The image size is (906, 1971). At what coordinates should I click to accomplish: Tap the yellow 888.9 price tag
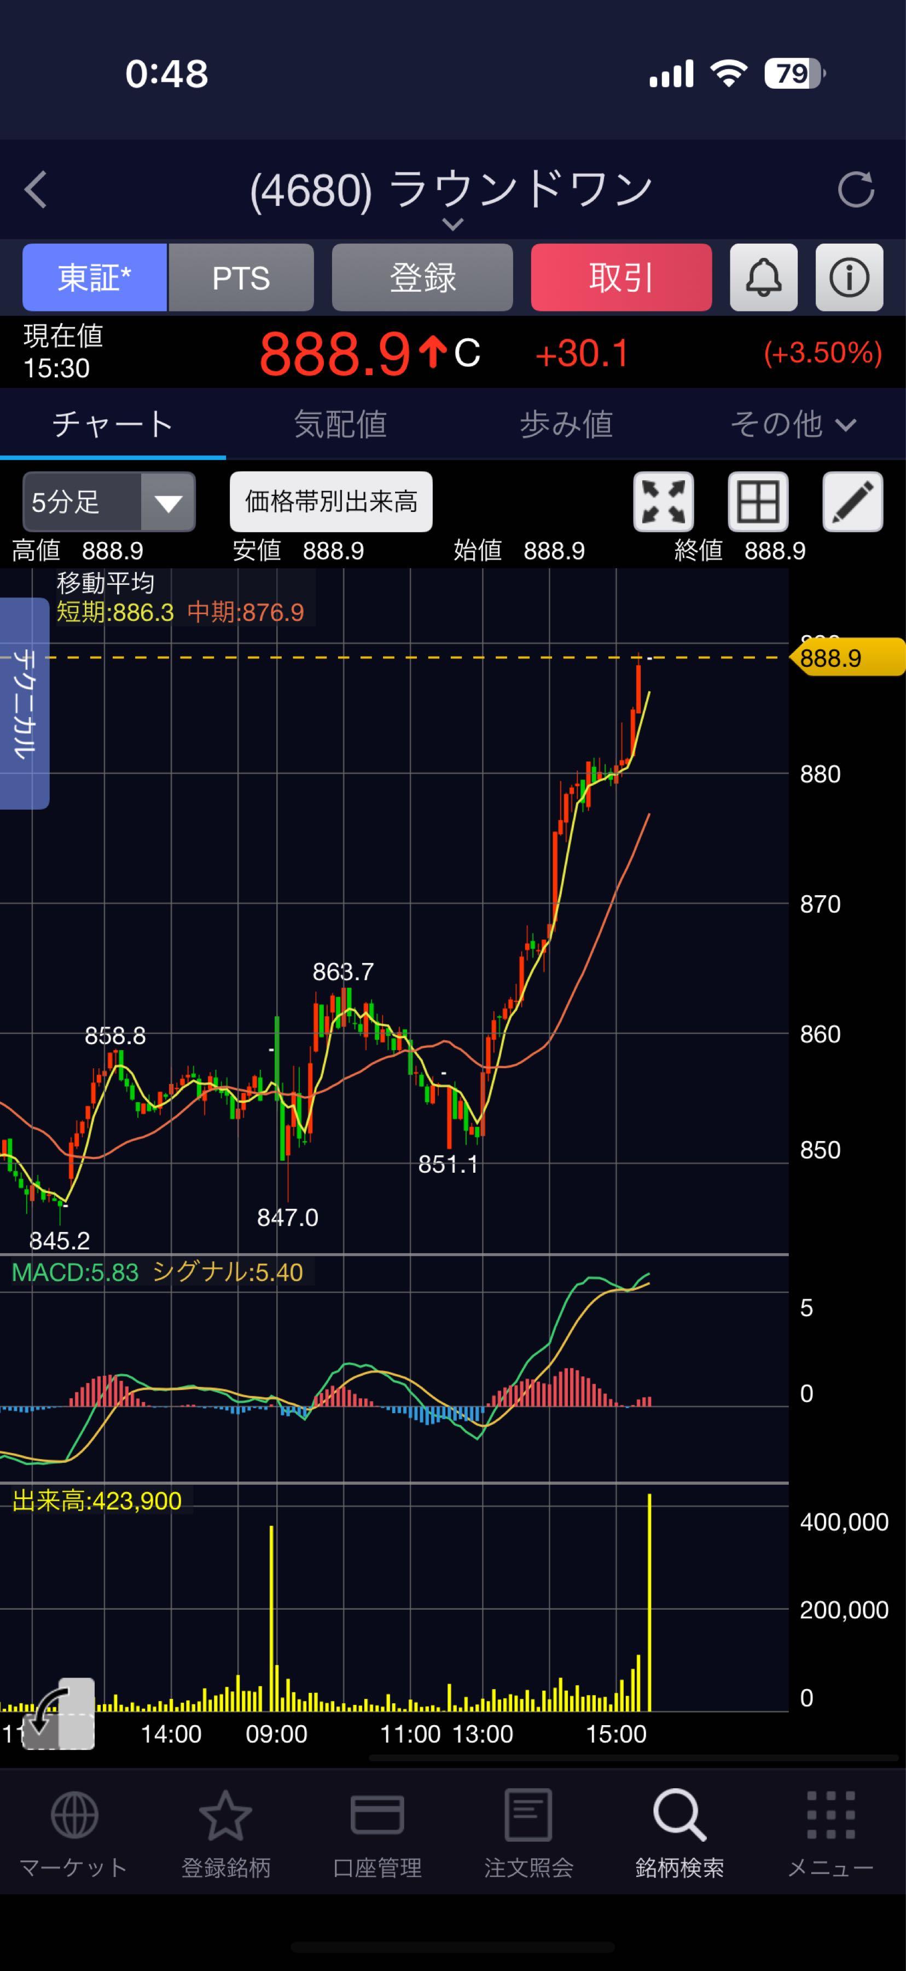(x=847, y=658)
